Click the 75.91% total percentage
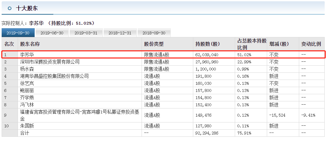 pos(244,133)
